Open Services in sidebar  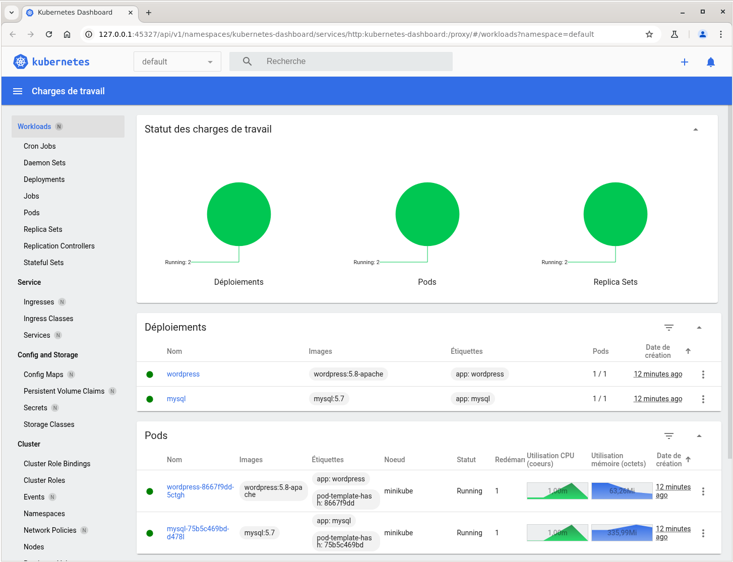tap(37, 335)
